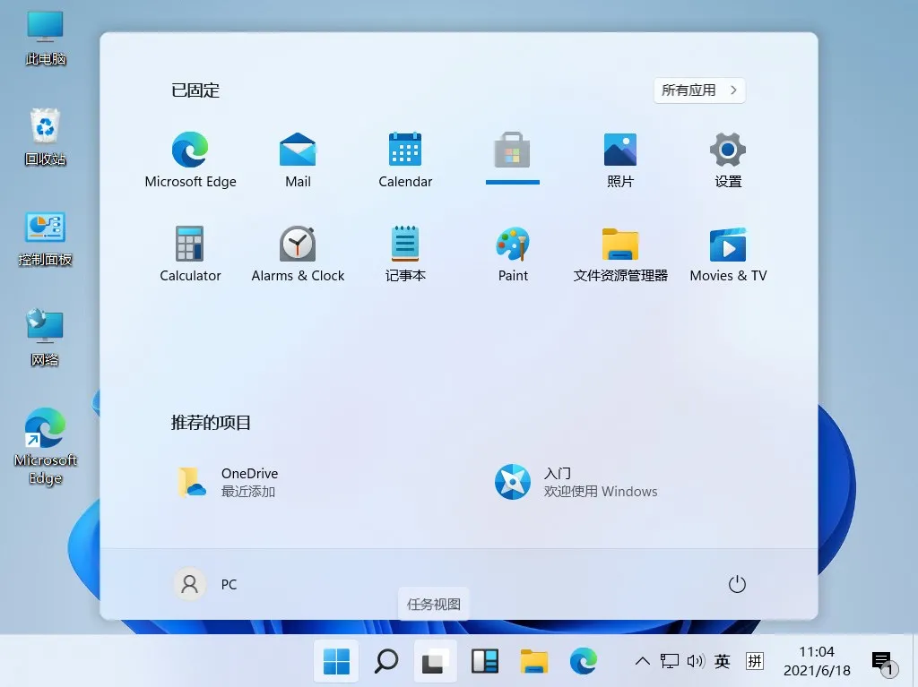Open the Calendar app
The height and width of the screenshot is (687, 918).
[x=405, y=159]
